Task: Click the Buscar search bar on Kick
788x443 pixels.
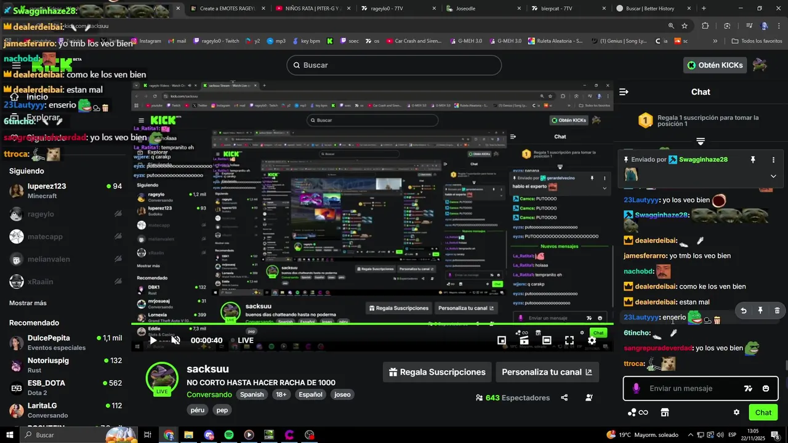Action: click(394, 65)
